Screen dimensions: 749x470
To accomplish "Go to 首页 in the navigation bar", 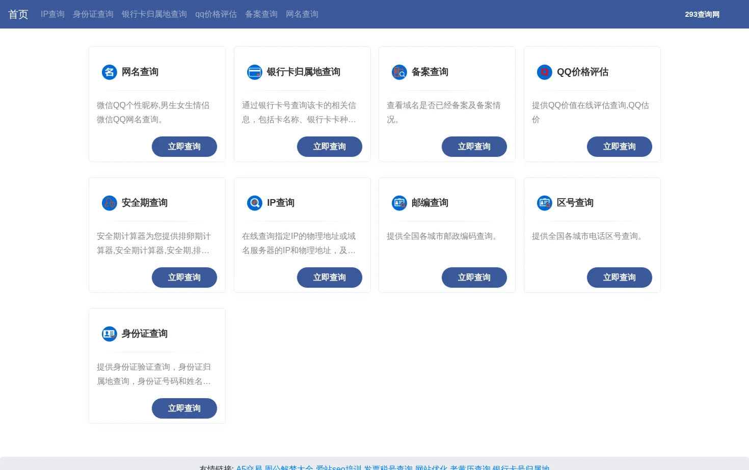I will 18,14.
